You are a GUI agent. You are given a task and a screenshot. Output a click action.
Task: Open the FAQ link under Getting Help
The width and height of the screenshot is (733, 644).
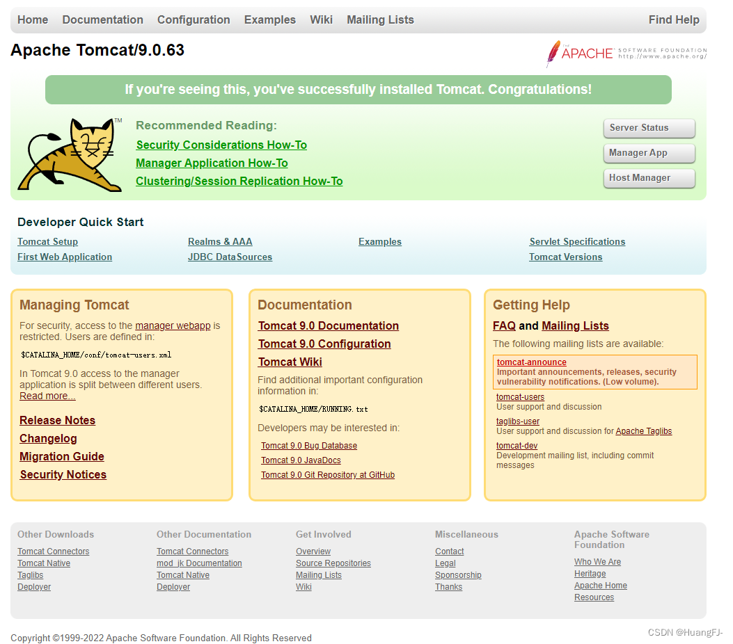(x=503, y=325)
